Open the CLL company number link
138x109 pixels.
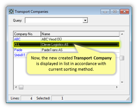coord(17,45)
